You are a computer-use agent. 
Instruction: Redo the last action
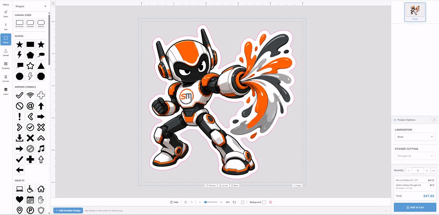pos(191,202)
